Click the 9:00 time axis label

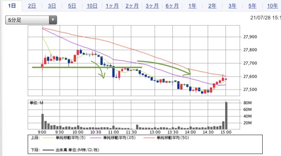click(42, 132)
